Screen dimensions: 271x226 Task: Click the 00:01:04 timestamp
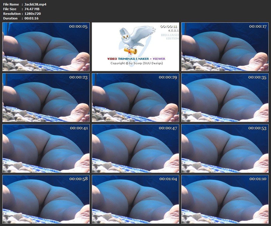click(168, 179)
